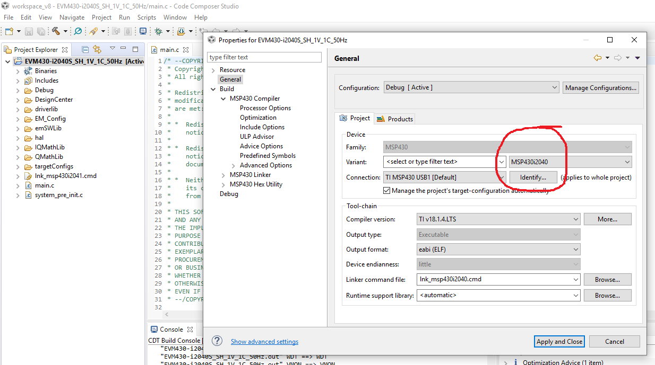Open the Build hammer dropdown arrow
The height and width of the screenshot is (365, 655).
tap(65, 32)
